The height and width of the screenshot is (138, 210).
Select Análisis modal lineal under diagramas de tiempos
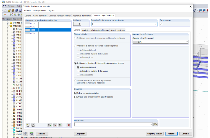[78, 67]
